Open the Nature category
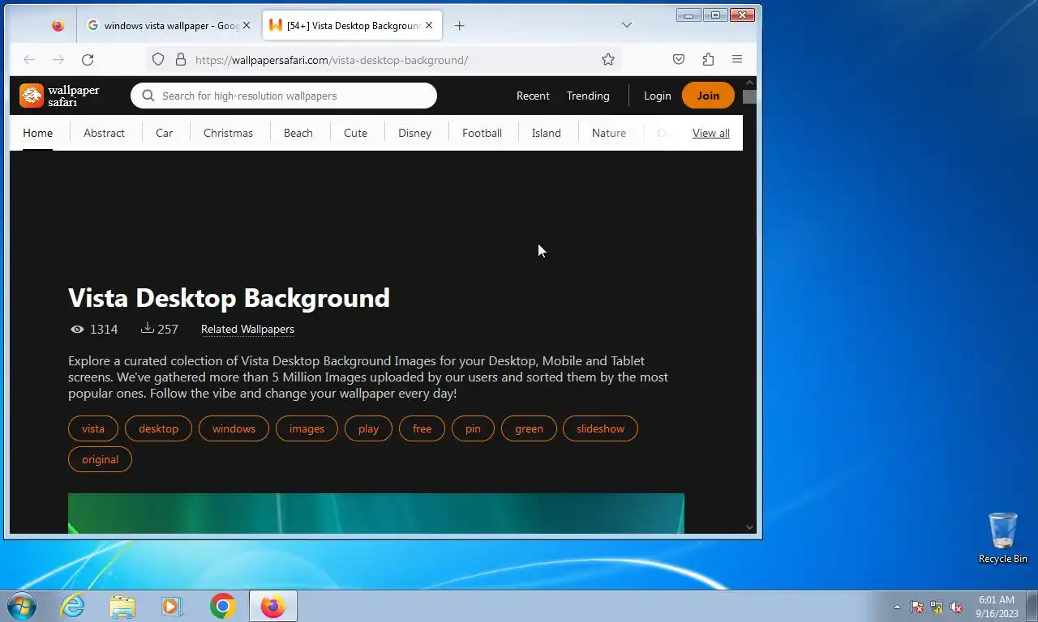This screenshot has width=1038, height=622. (x=608, y=133)
